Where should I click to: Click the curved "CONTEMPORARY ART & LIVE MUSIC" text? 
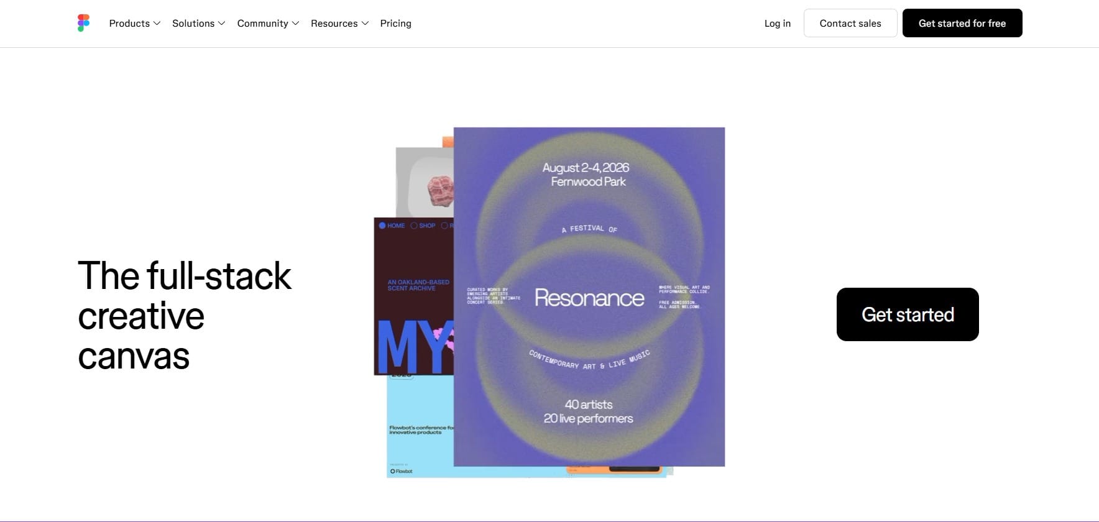(x=589, y=360)
